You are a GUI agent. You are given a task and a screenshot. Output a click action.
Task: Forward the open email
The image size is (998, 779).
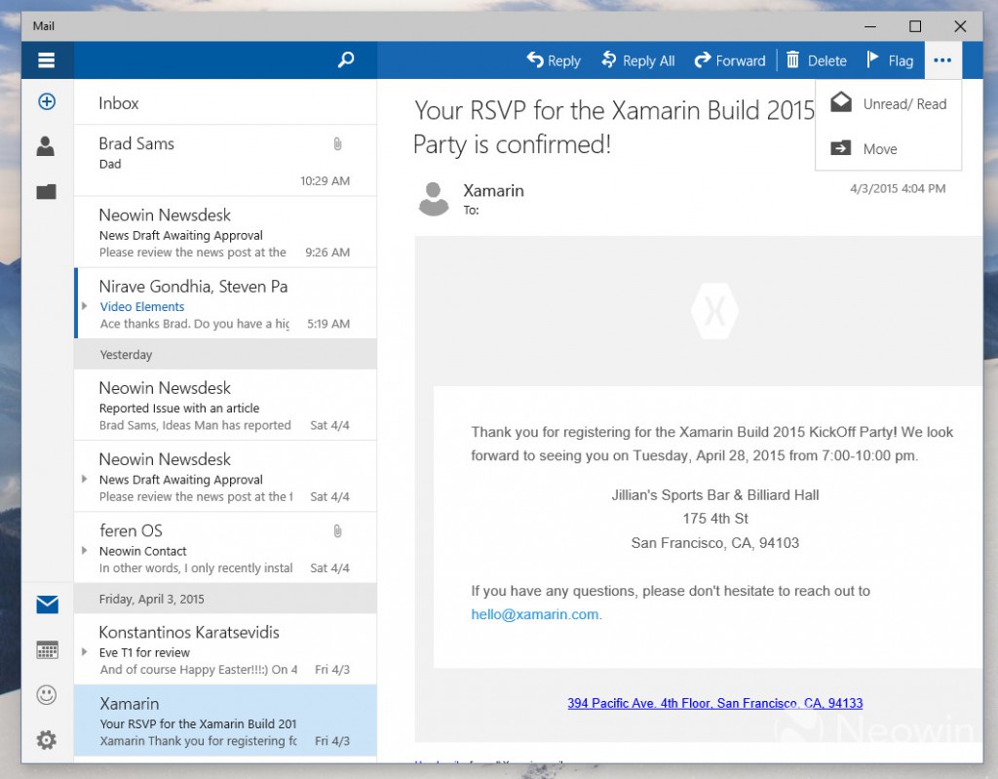click(729, 60)
